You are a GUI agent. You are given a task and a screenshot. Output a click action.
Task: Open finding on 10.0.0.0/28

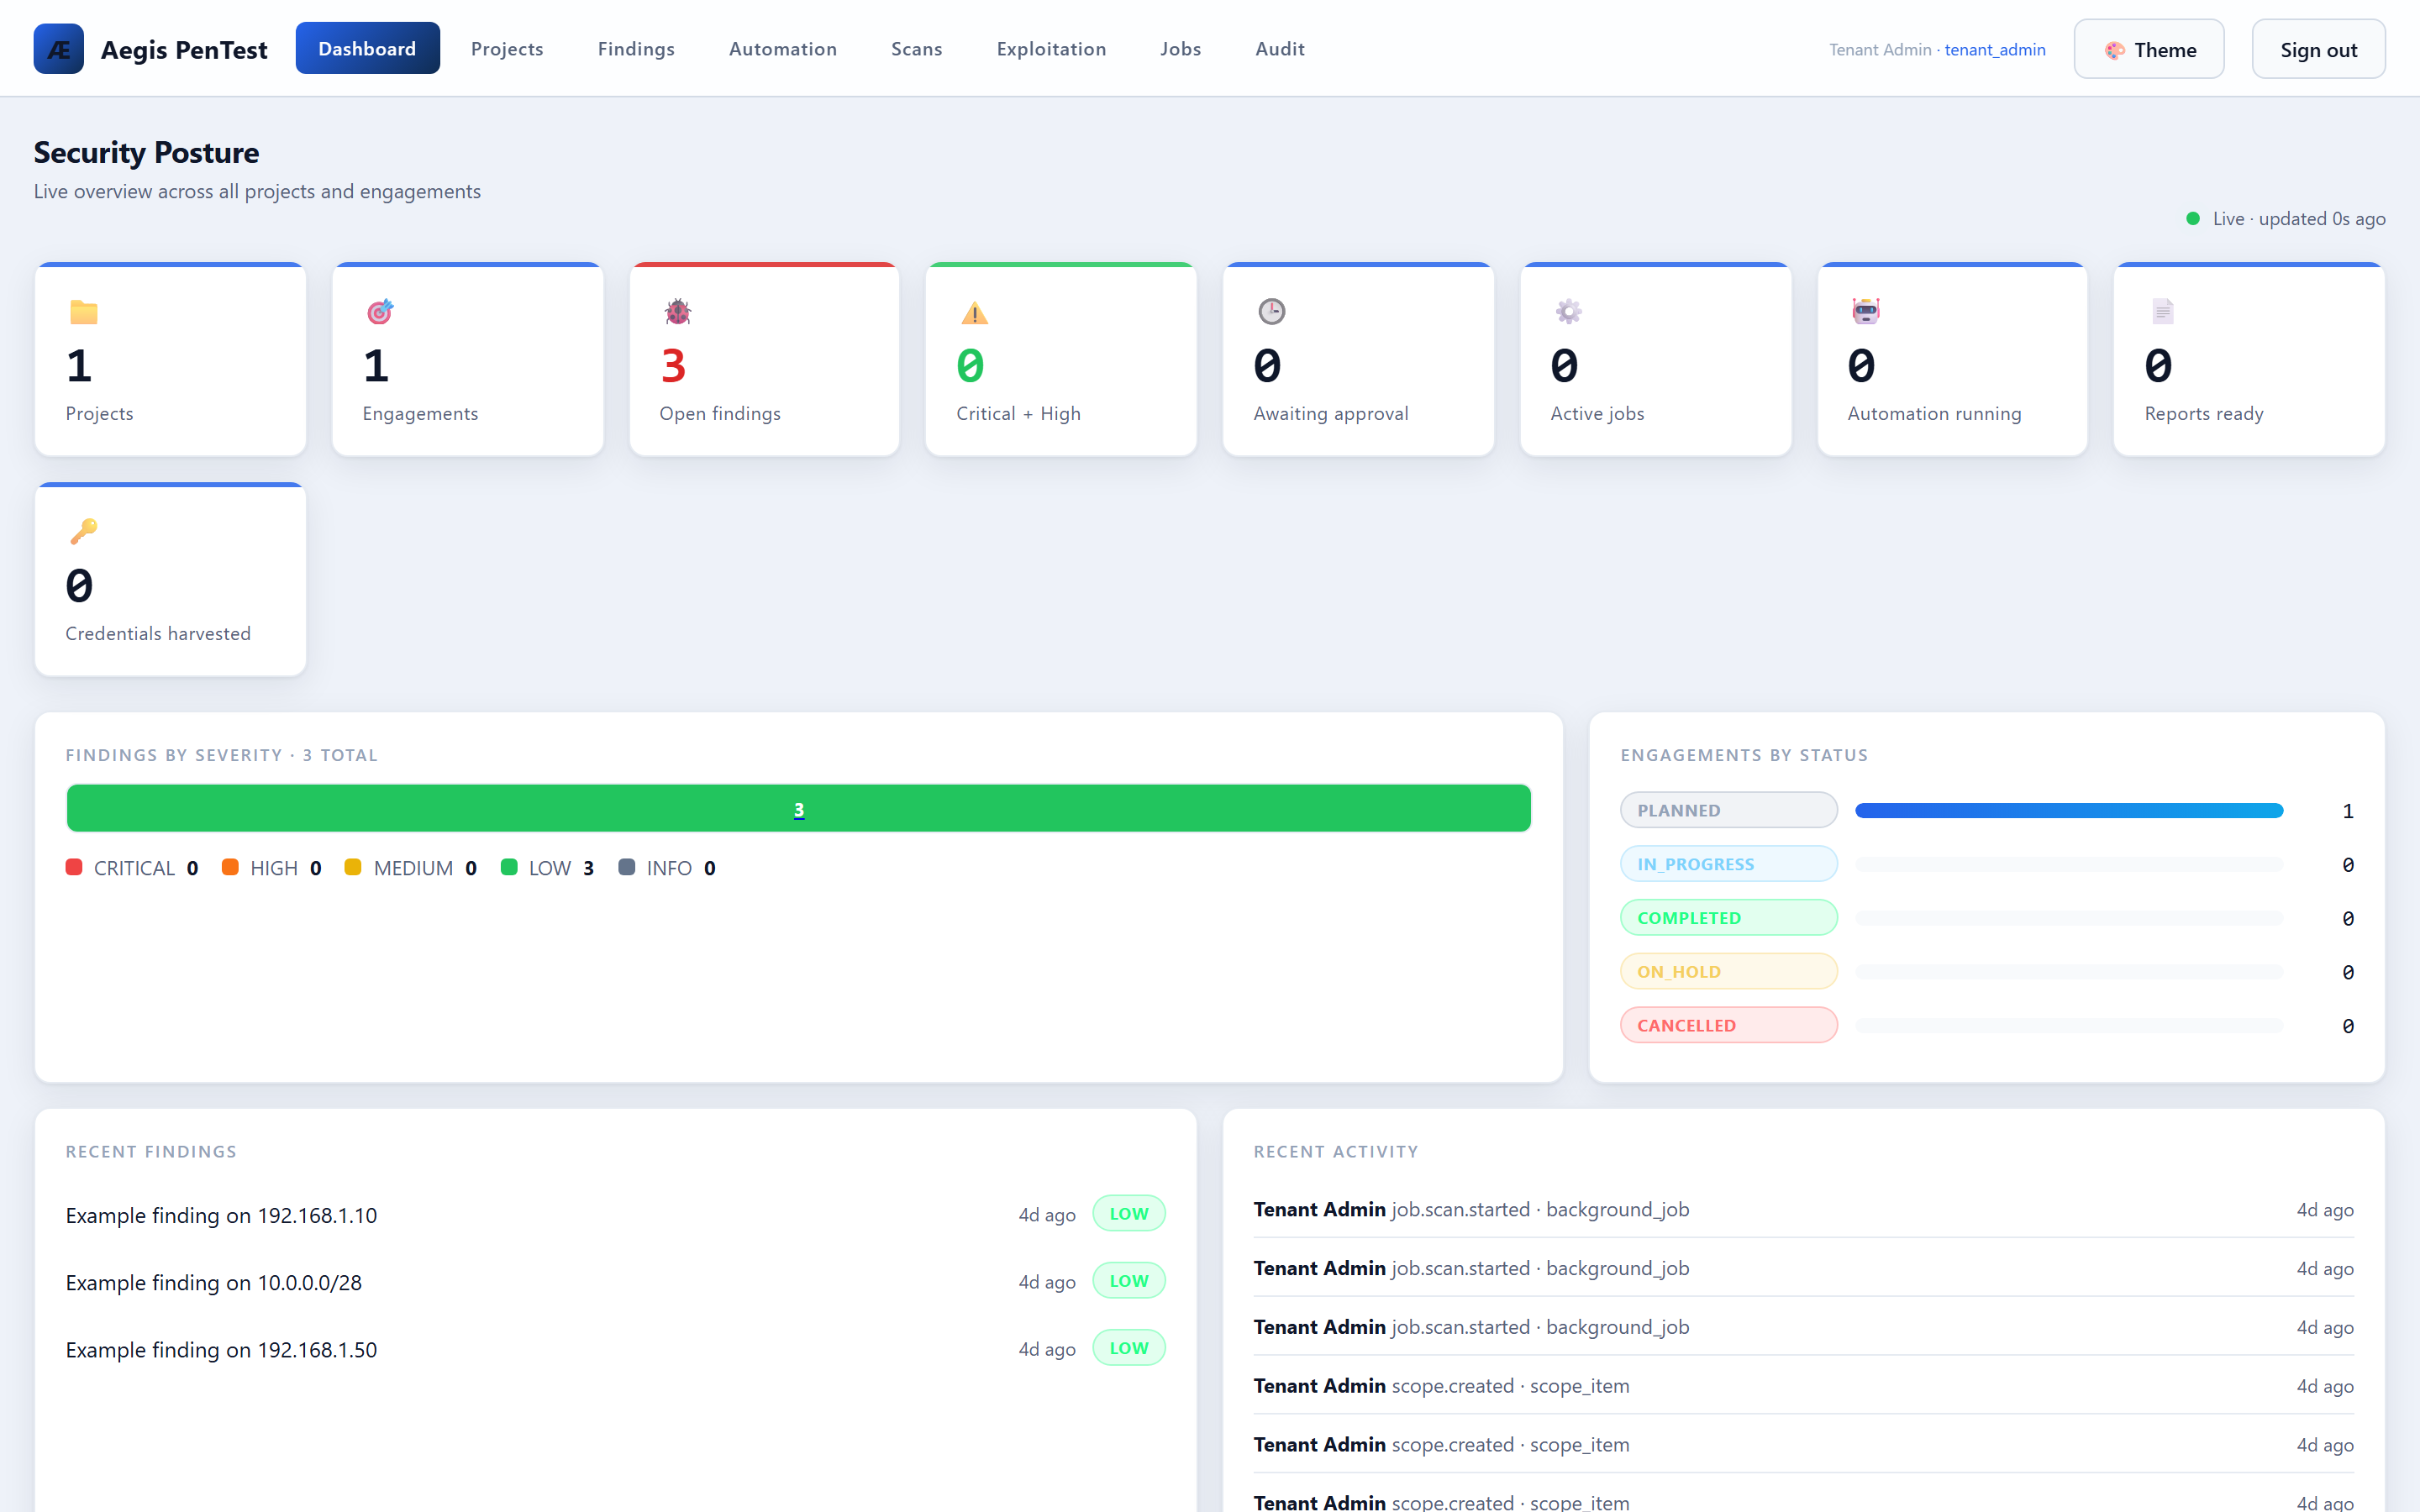tap(214, 1282)
